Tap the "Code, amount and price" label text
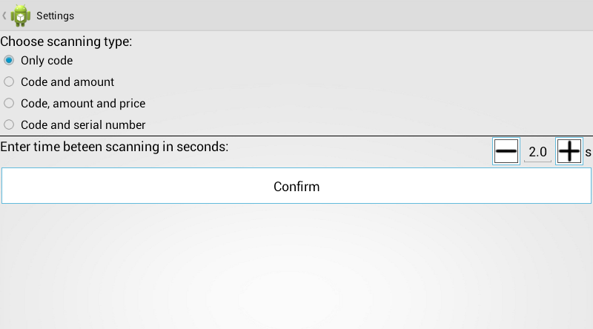Image resolution: width=593 pixels, height=329 pixels. pyautogui.click(x=83, y=104)
